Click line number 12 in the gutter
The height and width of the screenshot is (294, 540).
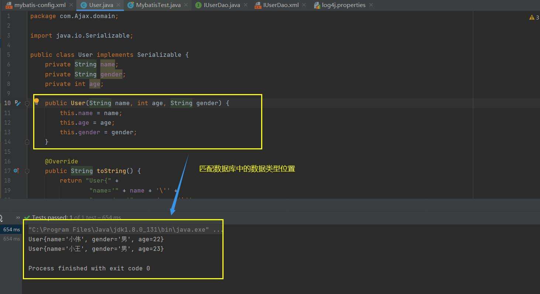[x=7, y=122]
